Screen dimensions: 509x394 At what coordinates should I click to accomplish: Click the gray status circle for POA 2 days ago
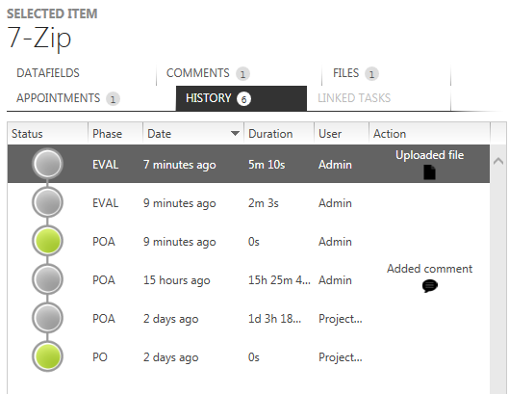[x=47, y=318]
